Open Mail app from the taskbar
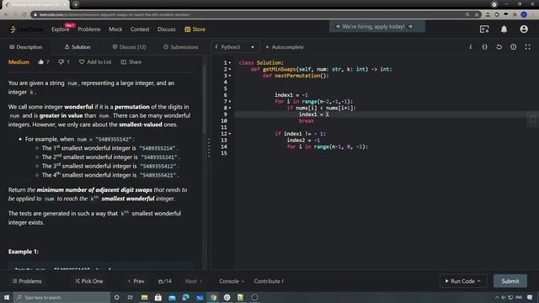 (x=172, y=297)
